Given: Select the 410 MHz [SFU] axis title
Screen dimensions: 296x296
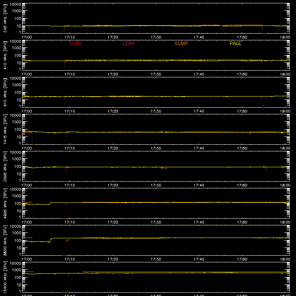Looking at the screenshot, I should 5,55.
